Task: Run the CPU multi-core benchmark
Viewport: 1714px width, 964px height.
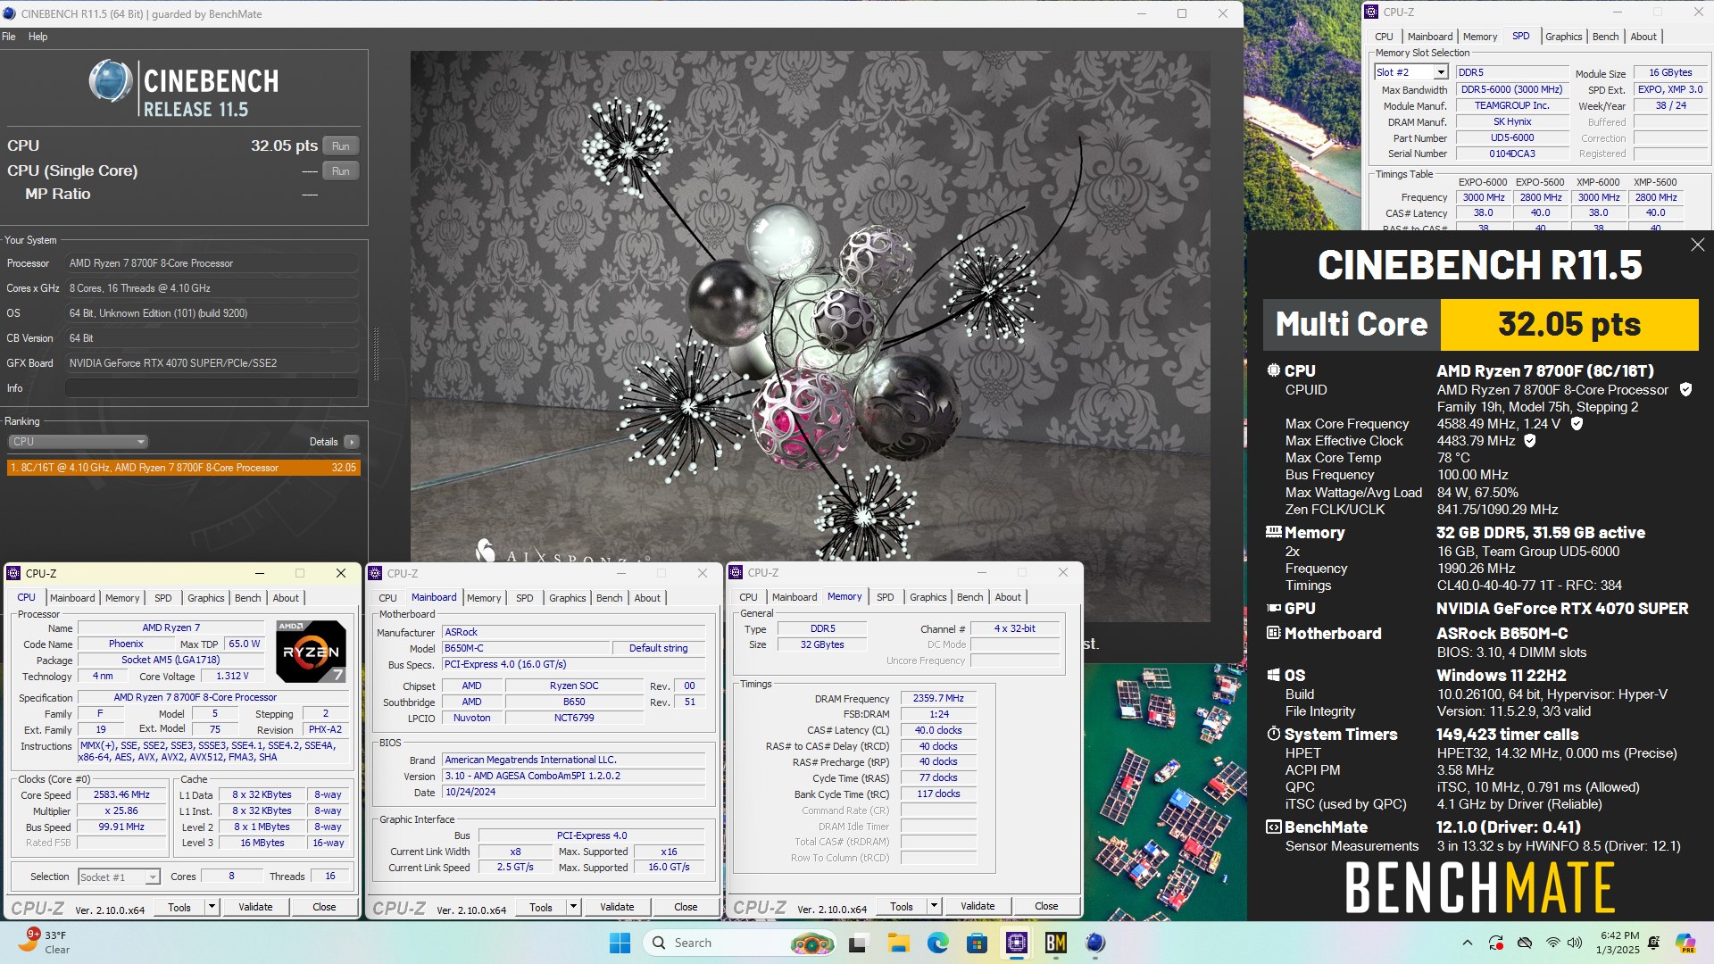Action: point(340,146)
